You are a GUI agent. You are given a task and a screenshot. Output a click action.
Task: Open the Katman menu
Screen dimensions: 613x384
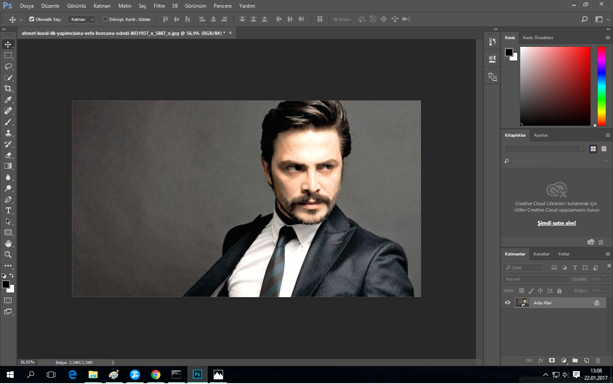[102, 6]
